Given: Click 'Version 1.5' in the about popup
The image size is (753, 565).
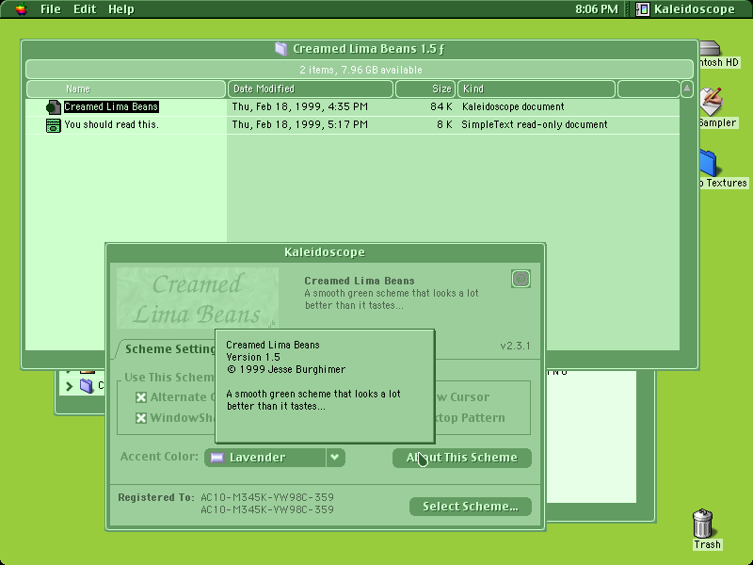Looking at the screenshot, I should click(253, 357).
